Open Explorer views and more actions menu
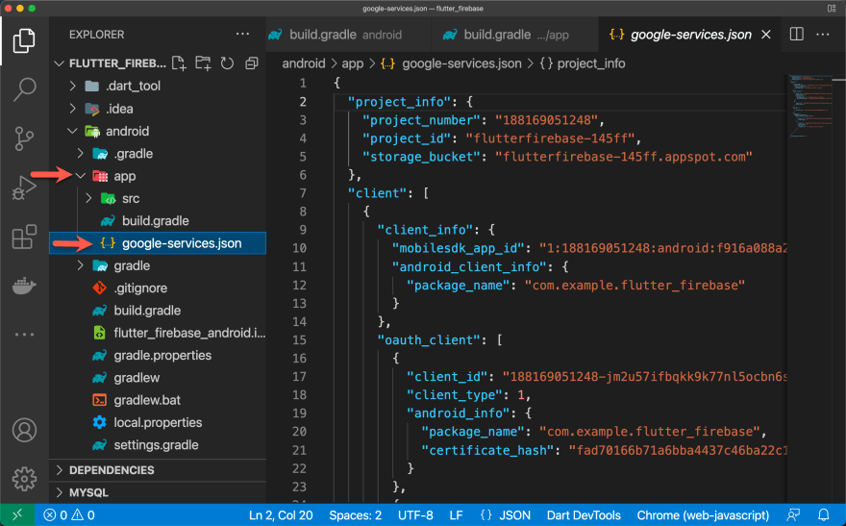The height and width of the screenshot is (526, 846). tap(243, 34)
